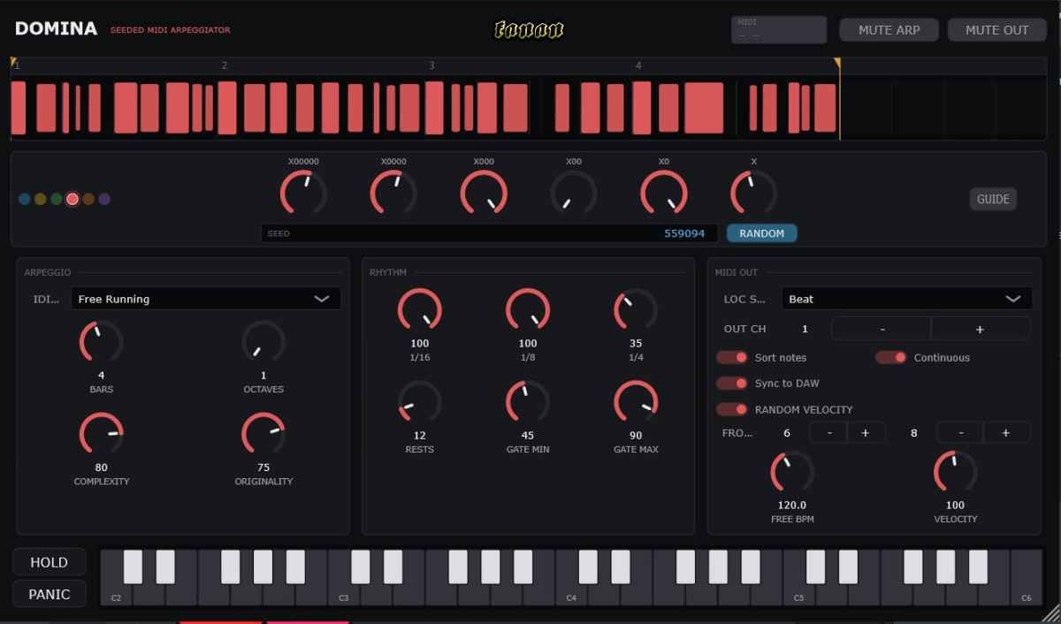Viewport: 1061px width, 624px height.
Task: Toggle the Sort notes switch
Action: pos(731,357)
